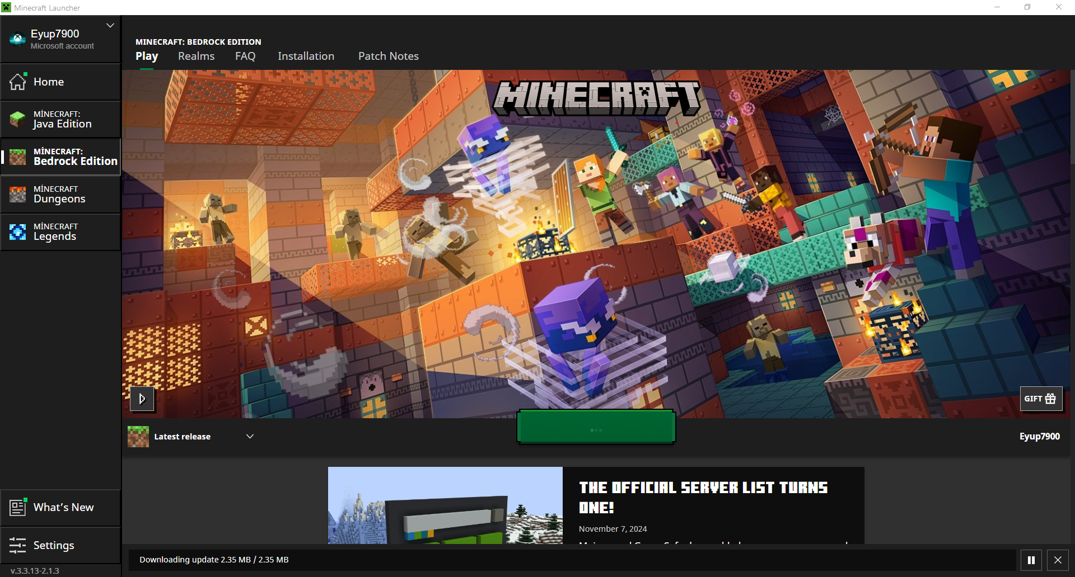Image resolution: width=1075 pixels, height=577 pixels.
Task: Open the Minecraft Dungeons sidebar icon
Action: point(17,194)
